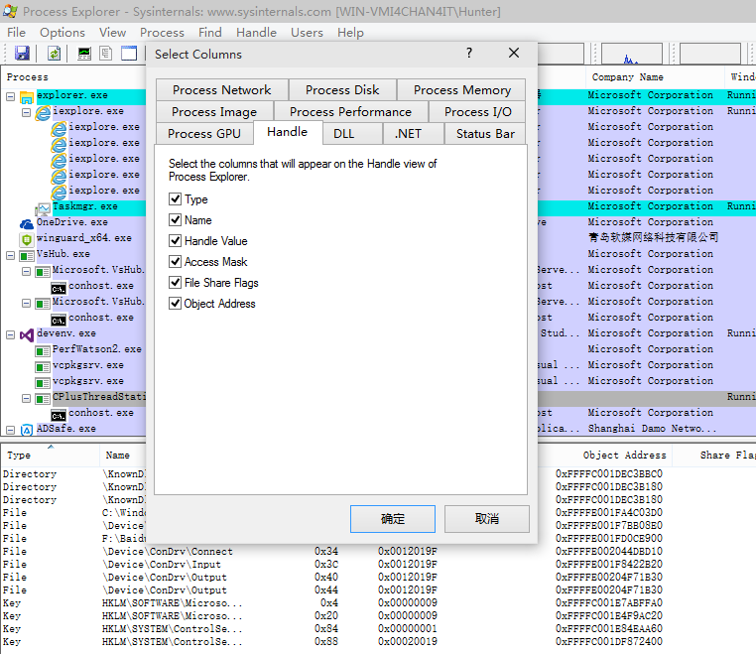756x654 pixels.
Task: Switch to the Process Image tab
Action: point(214,112)
